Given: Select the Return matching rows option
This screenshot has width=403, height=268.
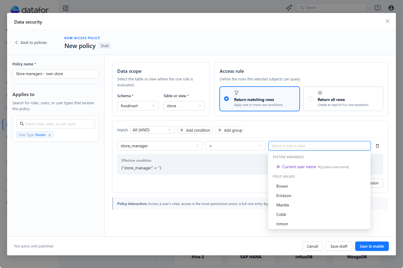Looking at the screenshot, I should (x=260, y=99).
